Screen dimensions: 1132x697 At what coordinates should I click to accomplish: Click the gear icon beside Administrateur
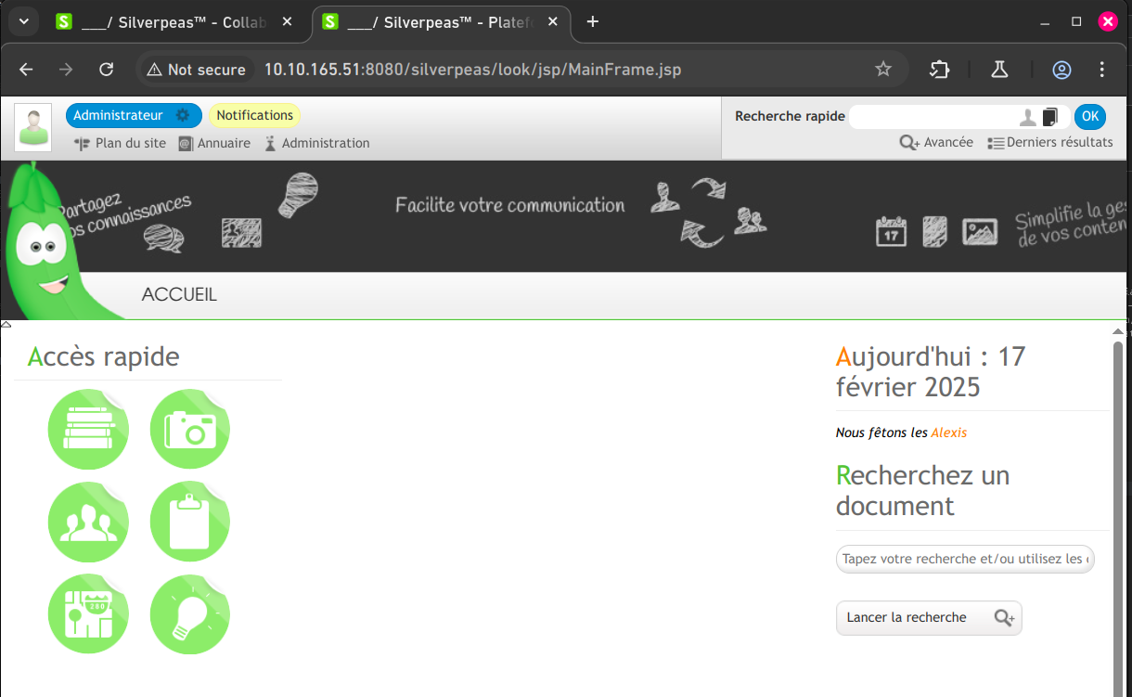pyautogui.click(x=183, y=115)
